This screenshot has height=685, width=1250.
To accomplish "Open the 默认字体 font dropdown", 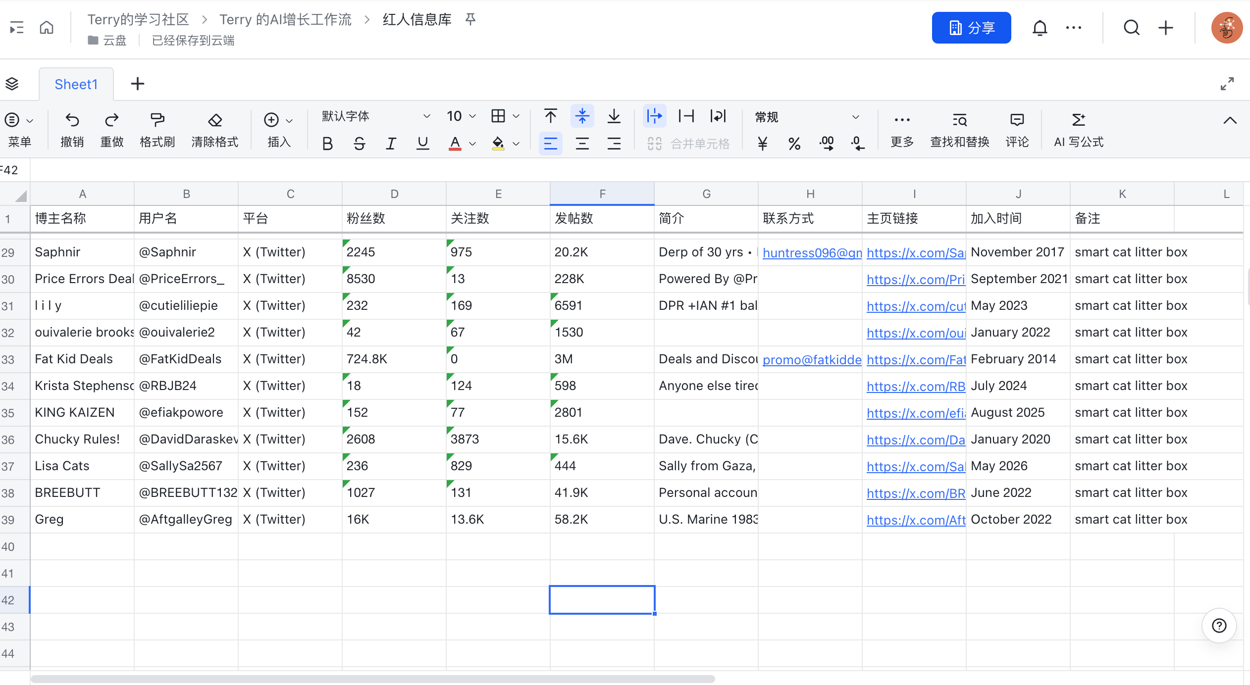I will coord(375,116).
